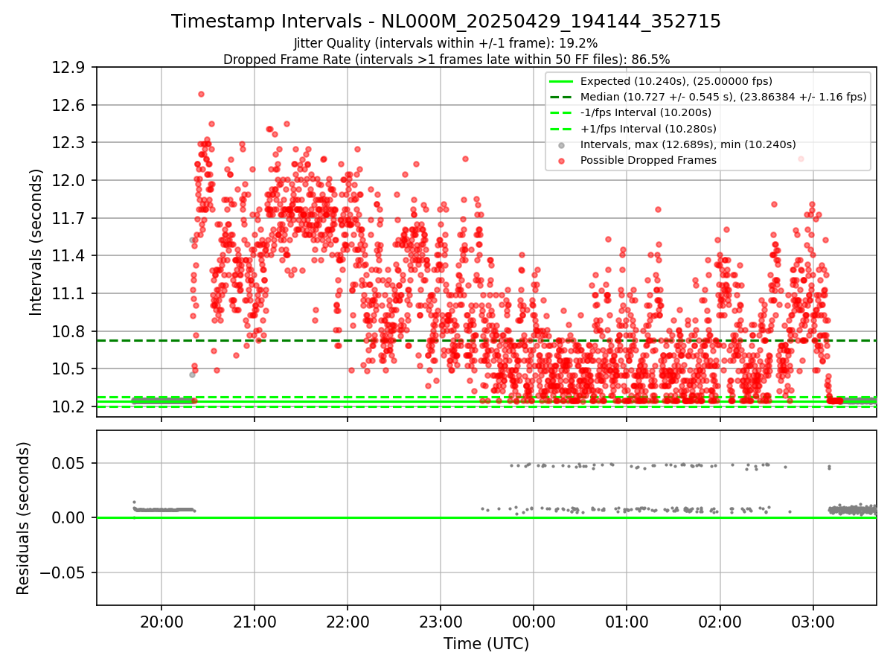Click the dark green dashed sample beside 'Median' legend entry
The width and height of the screenshot is (893, 670).
coord(561,97)
